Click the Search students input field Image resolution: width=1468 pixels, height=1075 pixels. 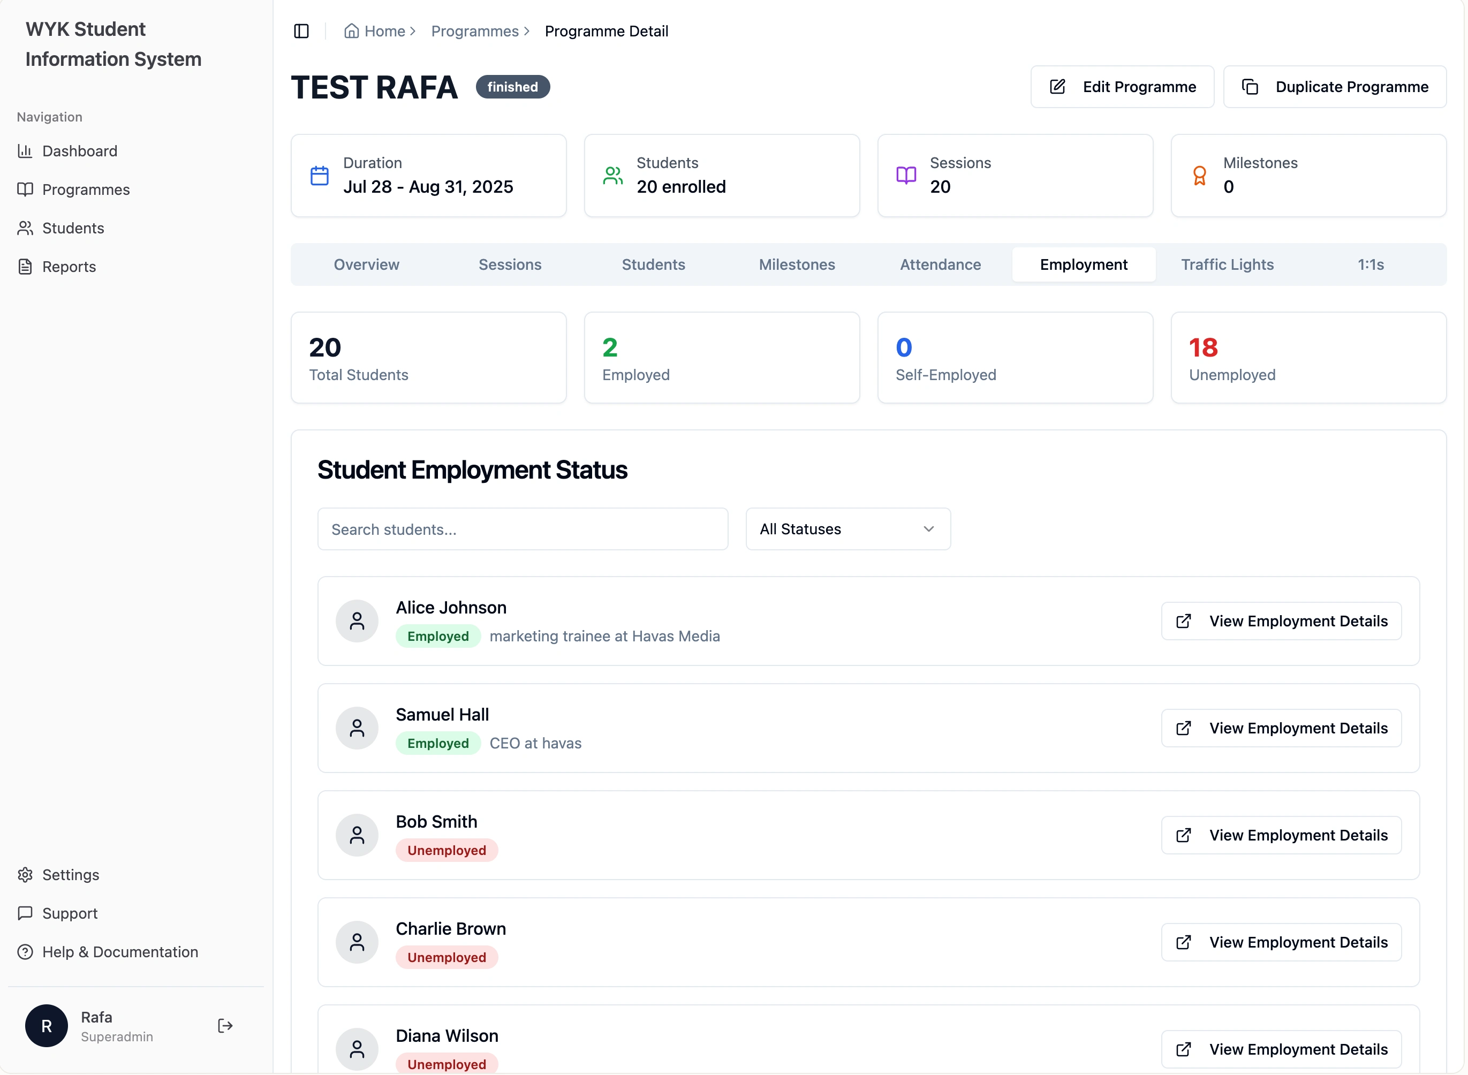coord(522,529)
